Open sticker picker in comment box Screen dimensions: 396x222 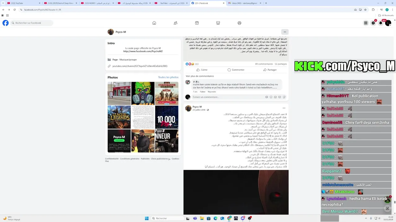click(284, 97)
